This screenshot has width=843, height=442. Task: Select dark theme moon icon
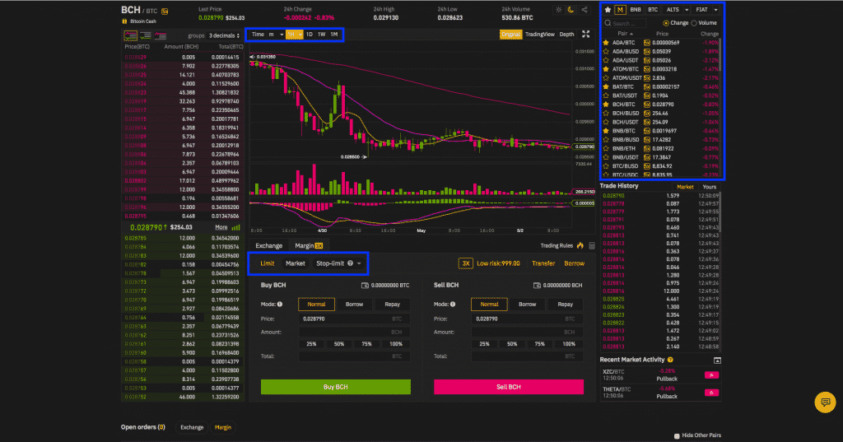[571, 10]
